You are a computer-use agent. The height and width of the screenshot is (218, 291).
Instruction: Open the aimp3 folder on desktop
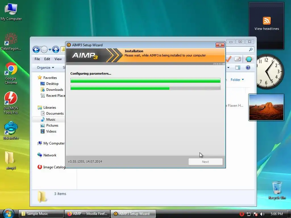(11, 160)
